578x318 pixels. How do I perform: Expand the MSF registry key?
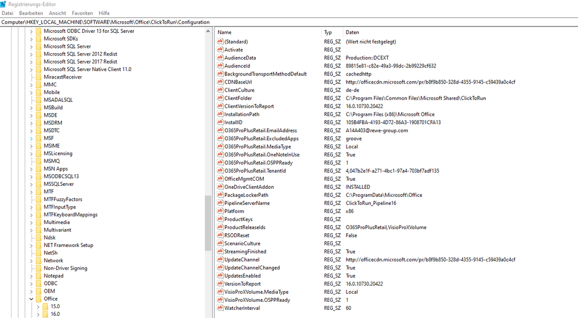point(31,139)
